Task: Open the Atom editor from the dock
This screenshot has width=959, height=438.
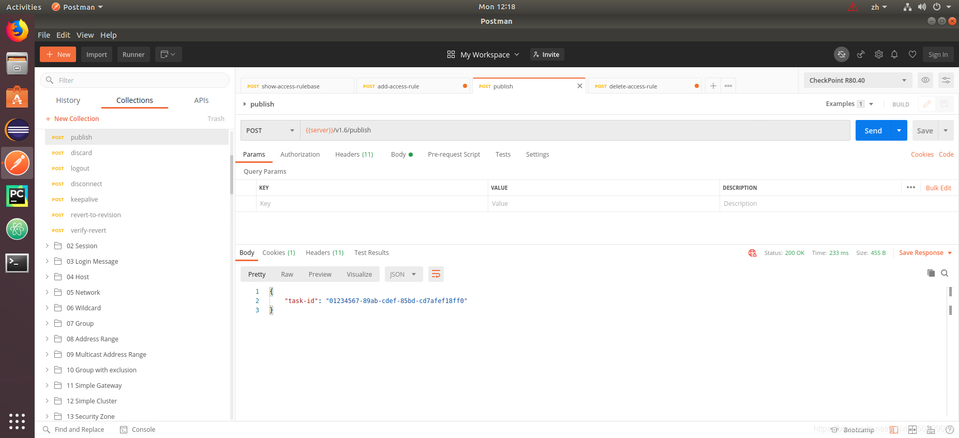Action: 17,229
